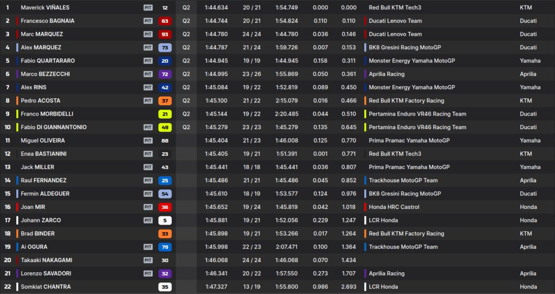Image resolution: width=555 pixels, height=294 pixels.
Task: Click the Q2 label in VIÑALES row
Action: tap(186, 8)
